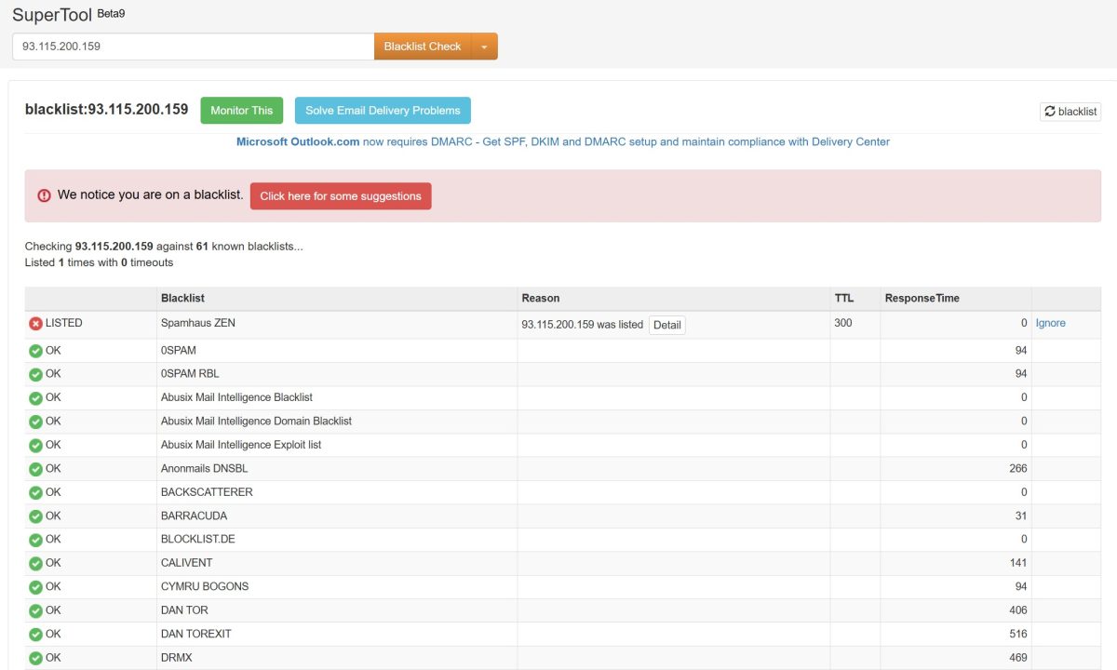The height and width of the screenshot is (670, 1117).
Task: Click the green check icon beside DAN TOR
Action: (34, 610)
